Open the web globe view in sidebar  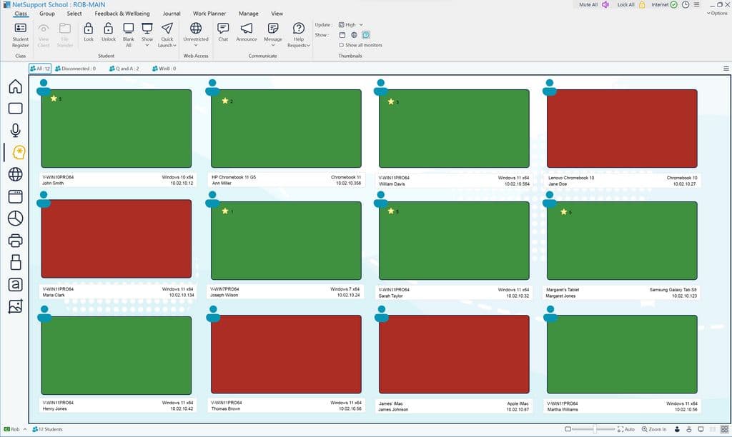(x=15, y=174)
